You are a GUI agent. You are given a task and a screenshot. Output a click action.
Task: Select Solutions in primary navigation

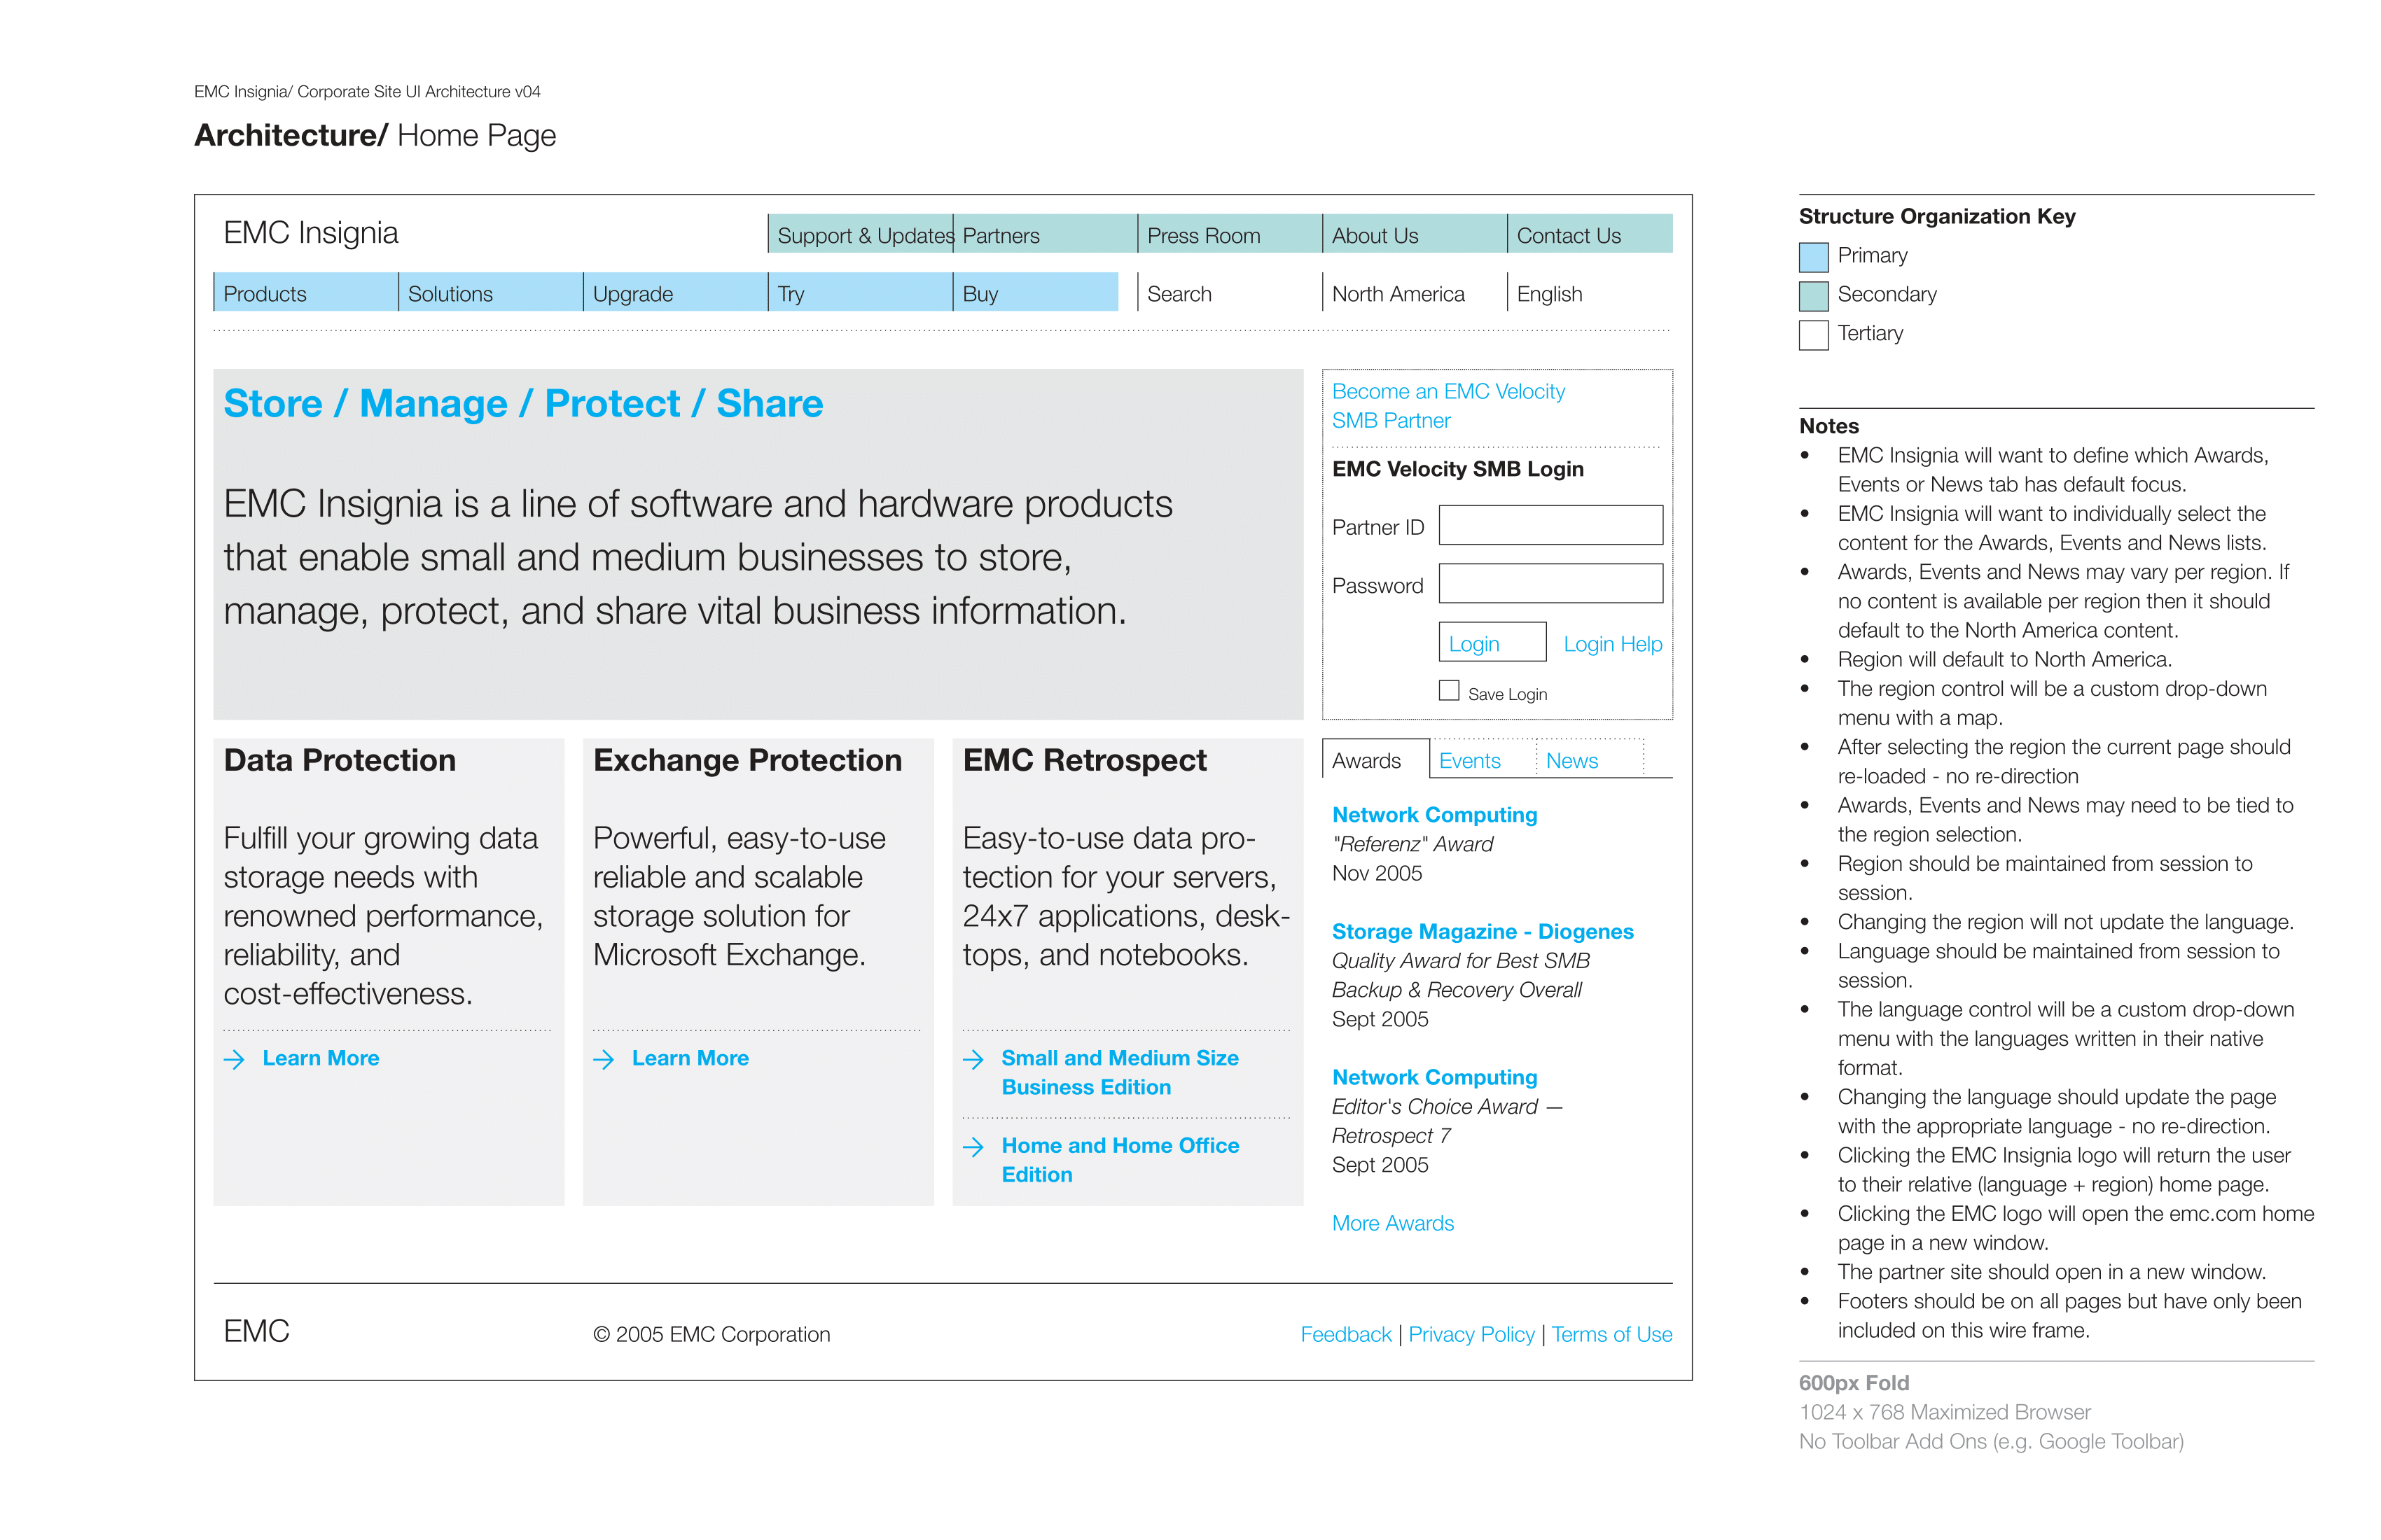pyautogui.click(x=490, y=292)
